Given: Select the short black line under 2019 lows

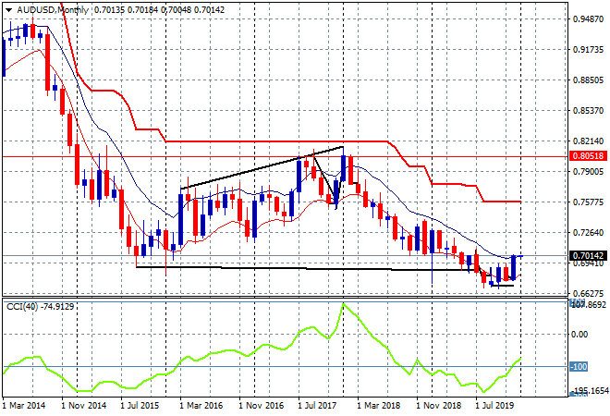Looking at the screenshot, I should (x=502, y=286).
